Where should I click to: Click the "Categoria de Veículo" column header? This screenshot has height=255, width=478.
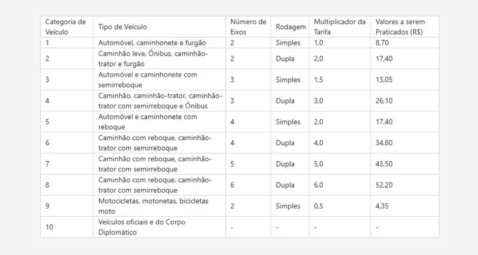click(x=66, y=27)
